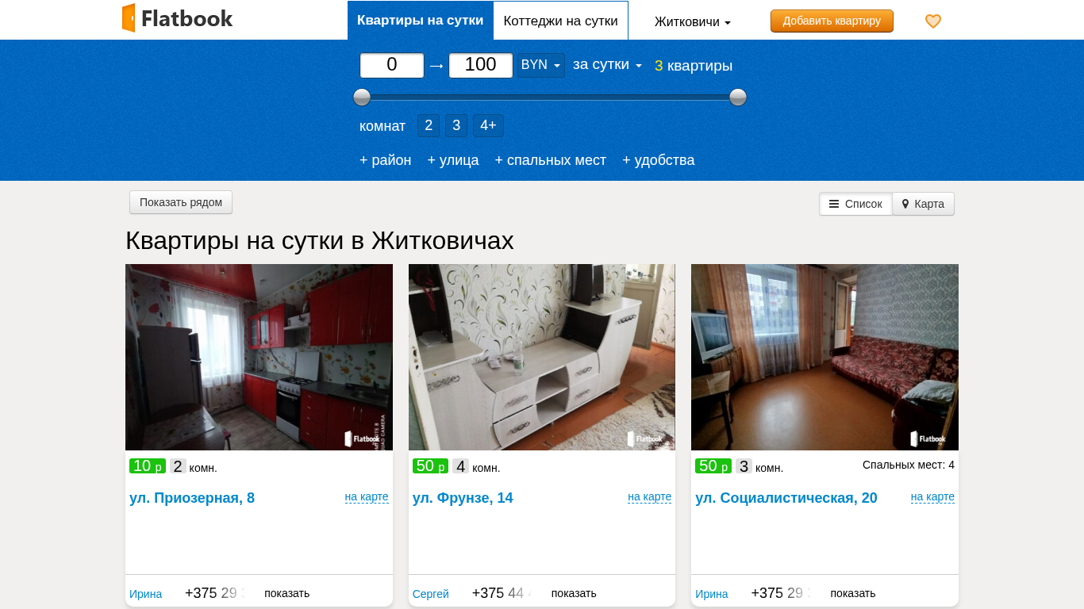This screenshot has width=1084, height=609.
Task: Open the за сутки period dropdown
Action: click(x=607, y=65)
